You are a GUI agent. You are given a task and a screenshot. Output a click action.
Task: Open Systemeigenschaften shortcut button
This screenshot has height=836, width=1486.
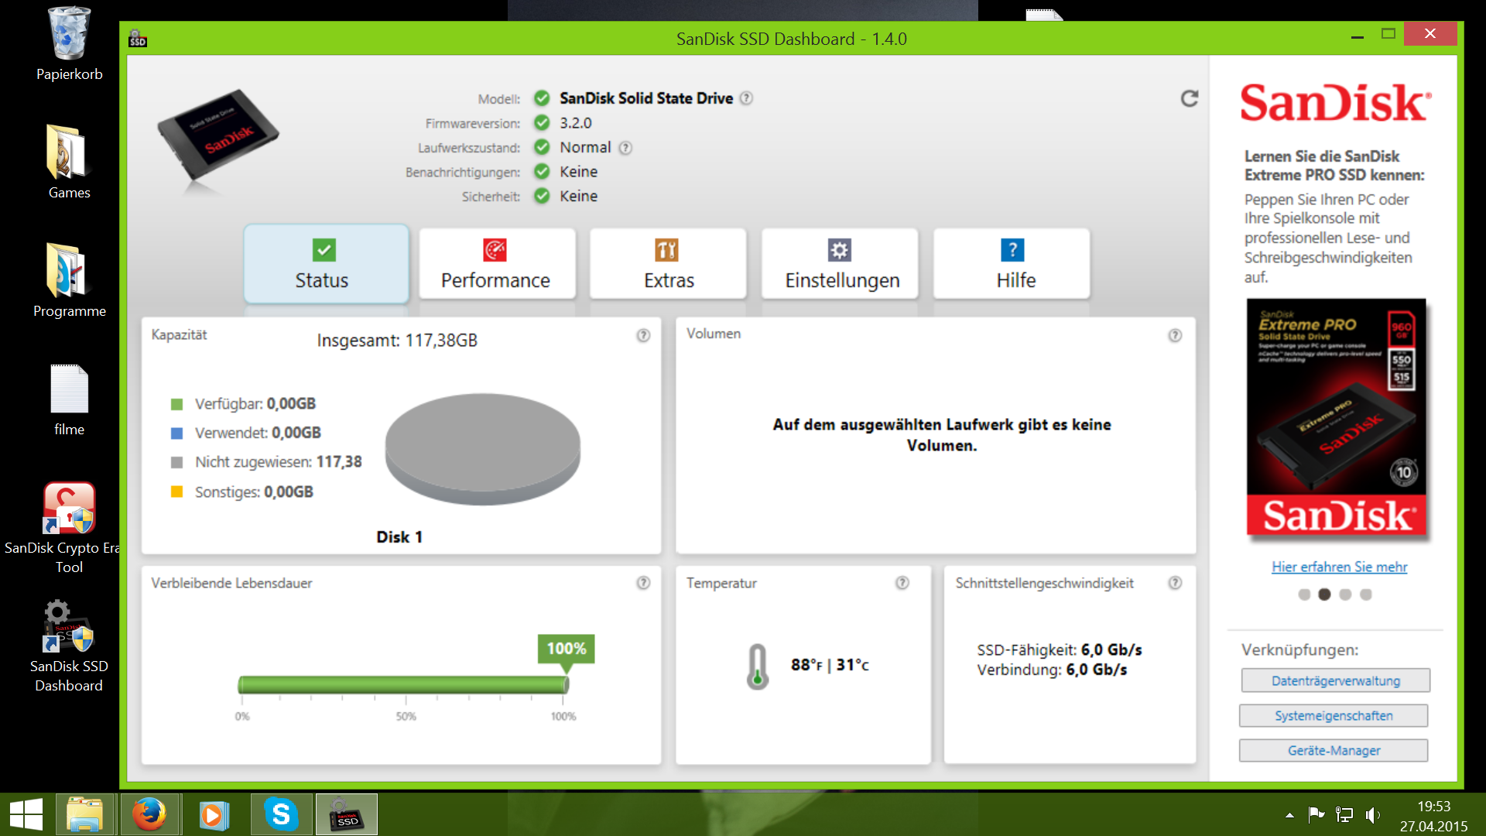click(x=1334, y=716)
